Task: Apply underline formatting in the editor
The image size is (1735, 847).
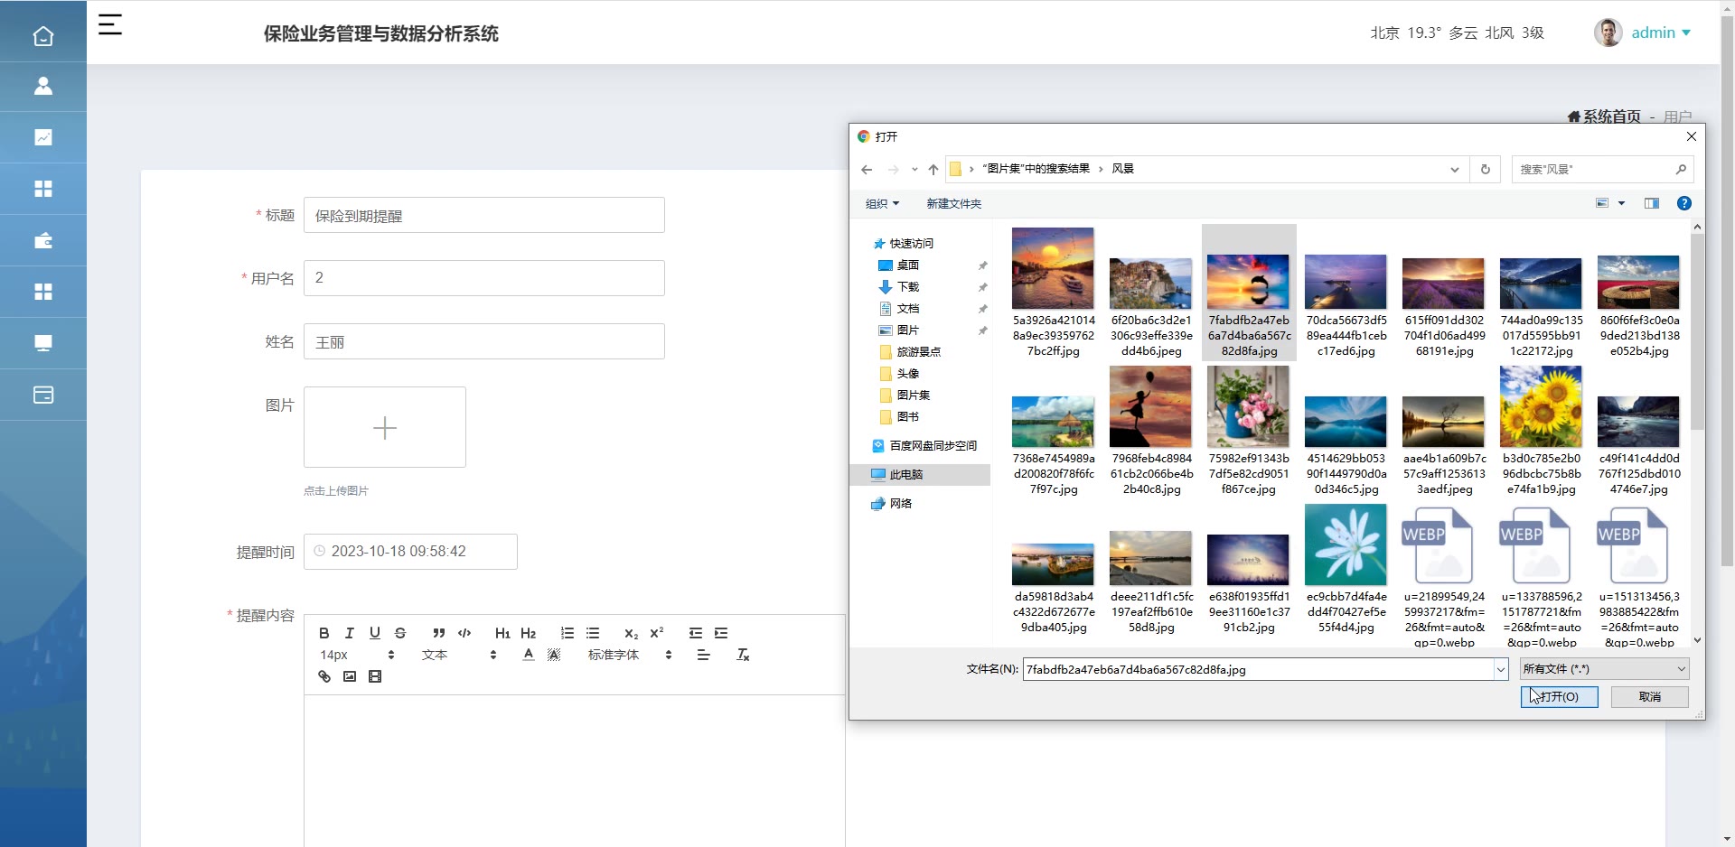Action: (375, 633)
